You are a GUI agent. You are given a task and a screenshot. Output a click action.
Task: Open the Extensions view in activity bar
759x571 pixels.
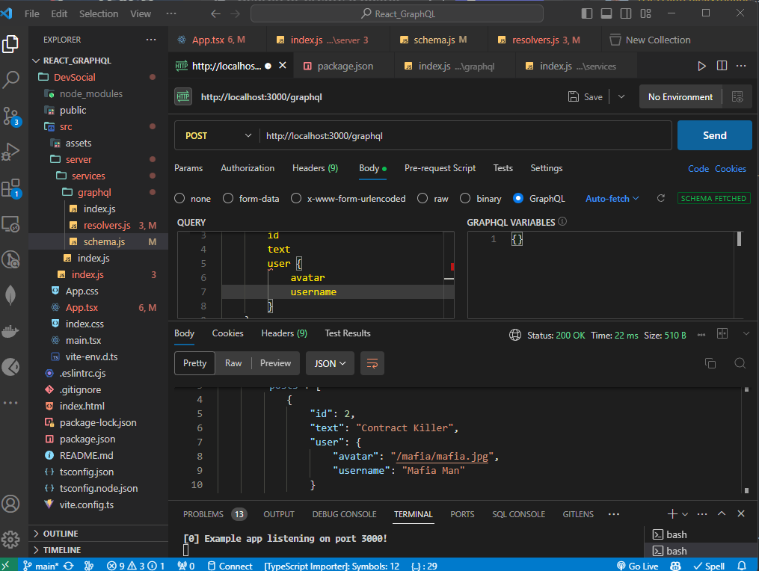[10, 188]
